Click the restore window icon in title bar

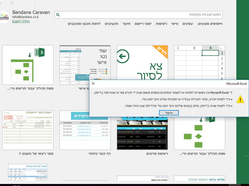pyautogui.click(x=12, y=3)
